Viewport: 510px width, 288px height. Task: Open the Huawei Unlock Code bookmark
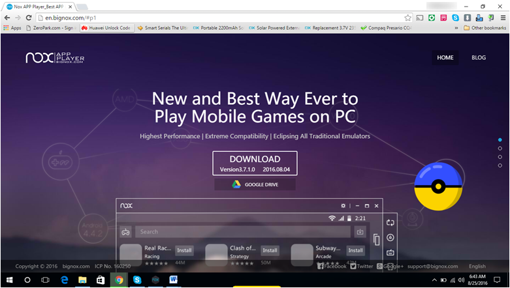106,28
